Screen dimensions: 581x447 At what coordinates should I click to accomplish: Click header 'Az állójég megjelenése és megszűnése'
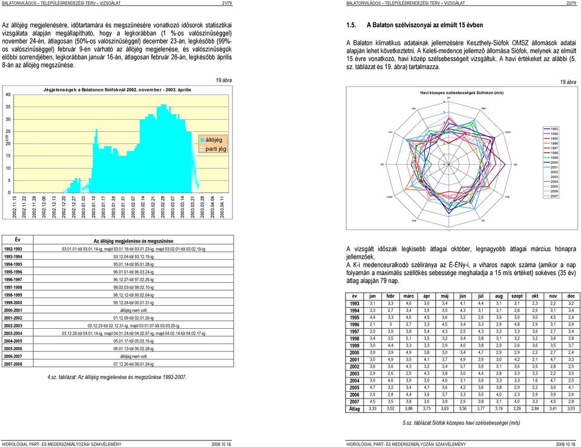coord(133,240)
